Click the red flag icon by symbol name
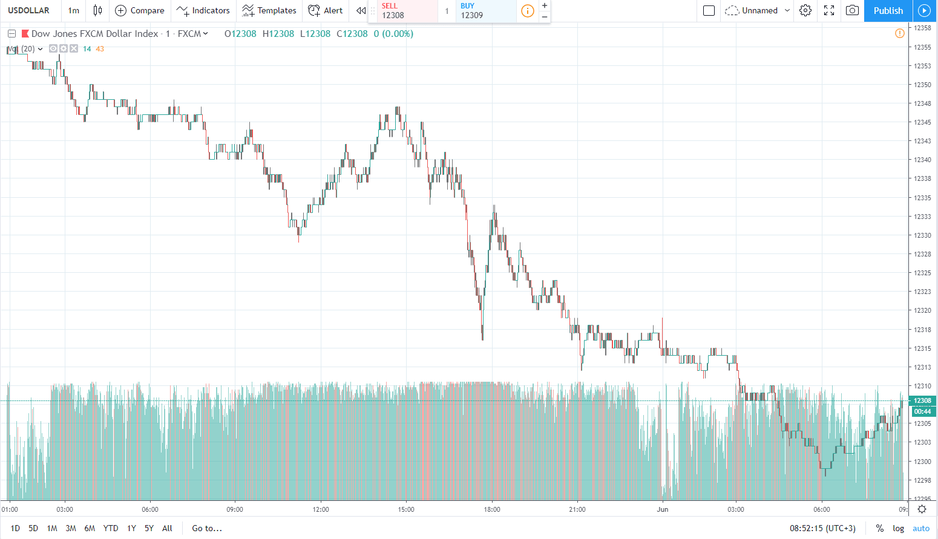This screenshot has height=539, width=938. tap(25, 34)
